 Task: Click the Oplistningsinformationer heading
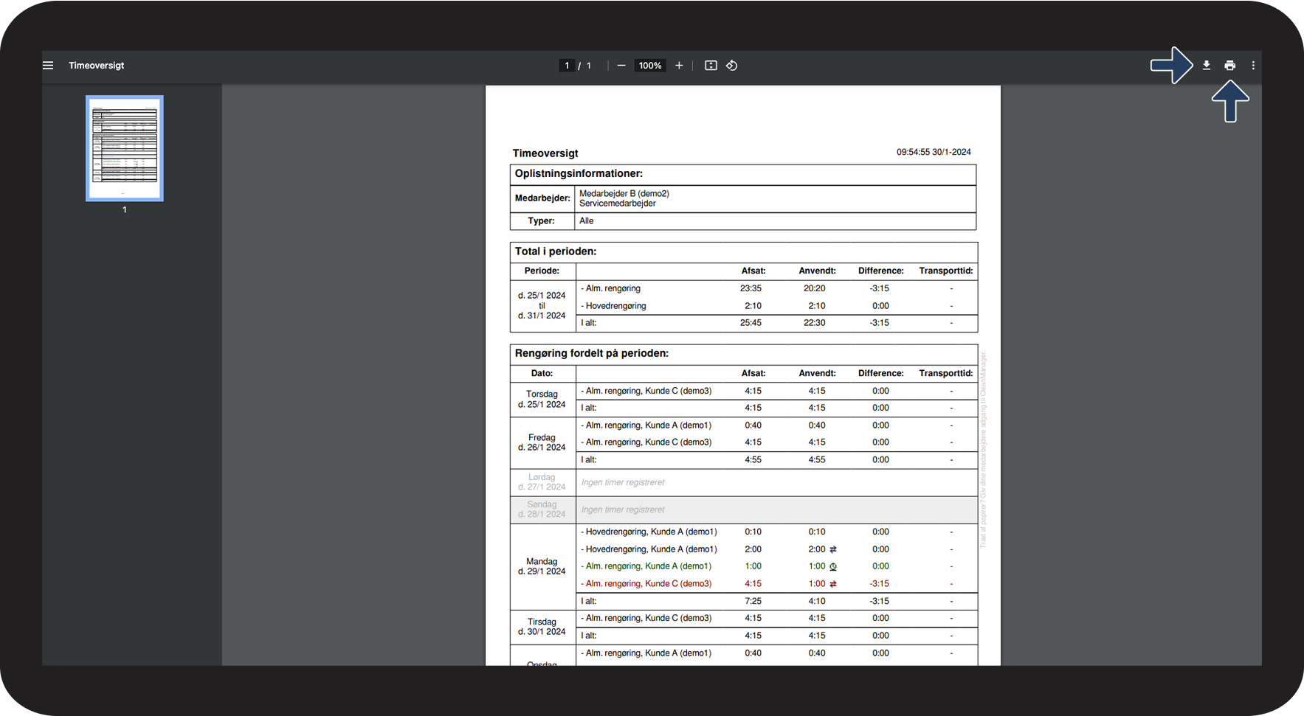(x=579, y=174)
